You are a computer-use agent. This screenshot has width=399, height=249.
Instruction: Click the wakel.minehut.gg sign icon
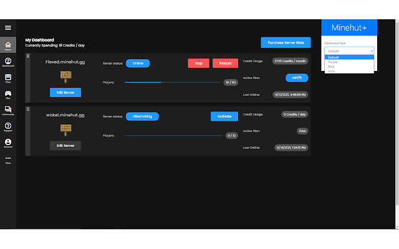(65, 130)
